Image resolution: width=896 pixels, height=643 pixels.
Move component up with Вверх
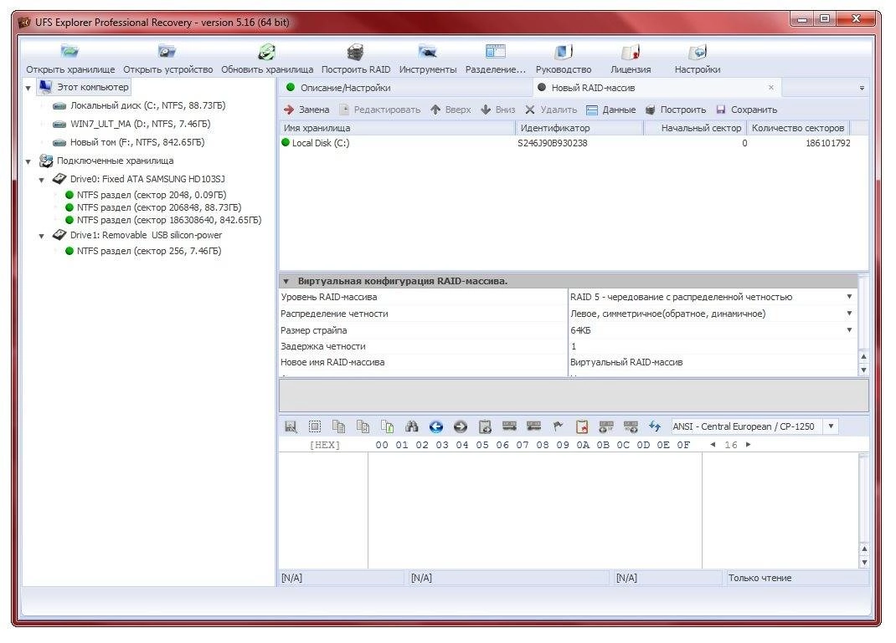[451, 110]
